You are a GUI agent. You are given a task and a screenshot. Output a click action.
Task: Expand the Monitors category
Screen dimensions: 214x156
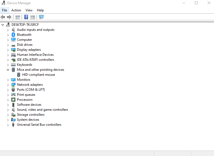8,80
